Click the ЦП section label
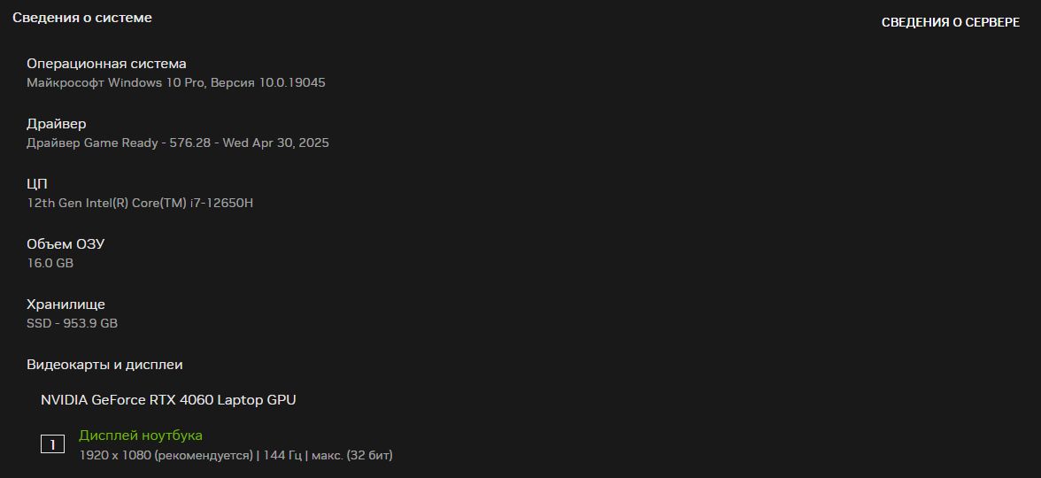 tap(37, 184)
